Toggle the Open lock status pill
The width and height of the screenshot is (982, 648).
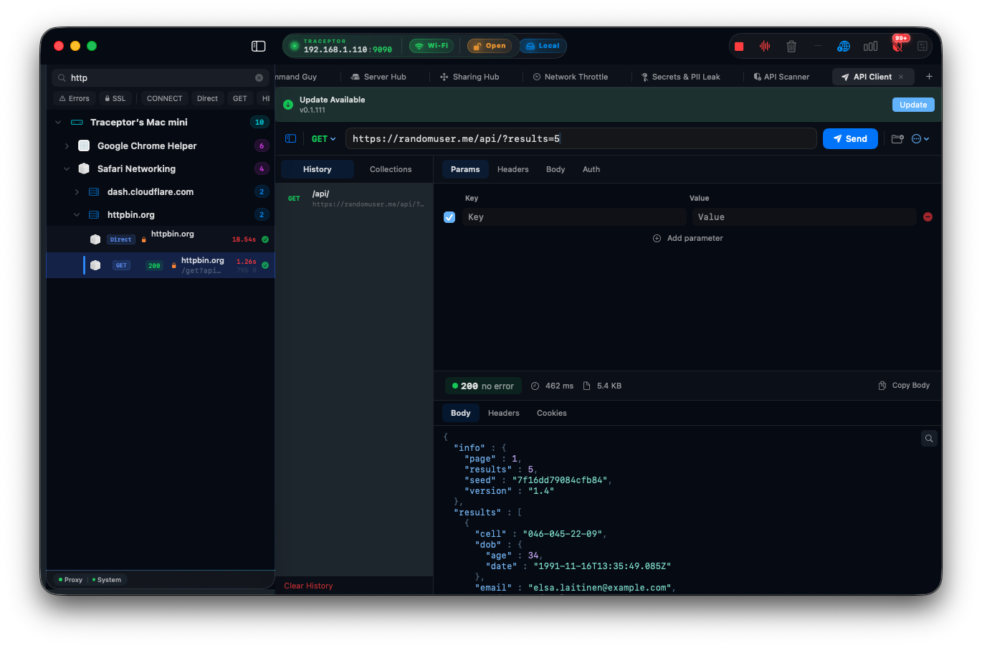[490, 46]
